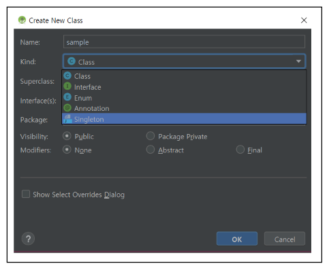Open help with the question mark icon
This screenshot has height=268, width=329.
28,239
